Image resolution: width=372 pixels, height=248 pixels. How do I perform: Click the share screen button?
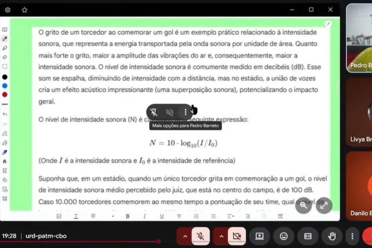(260, 236)
